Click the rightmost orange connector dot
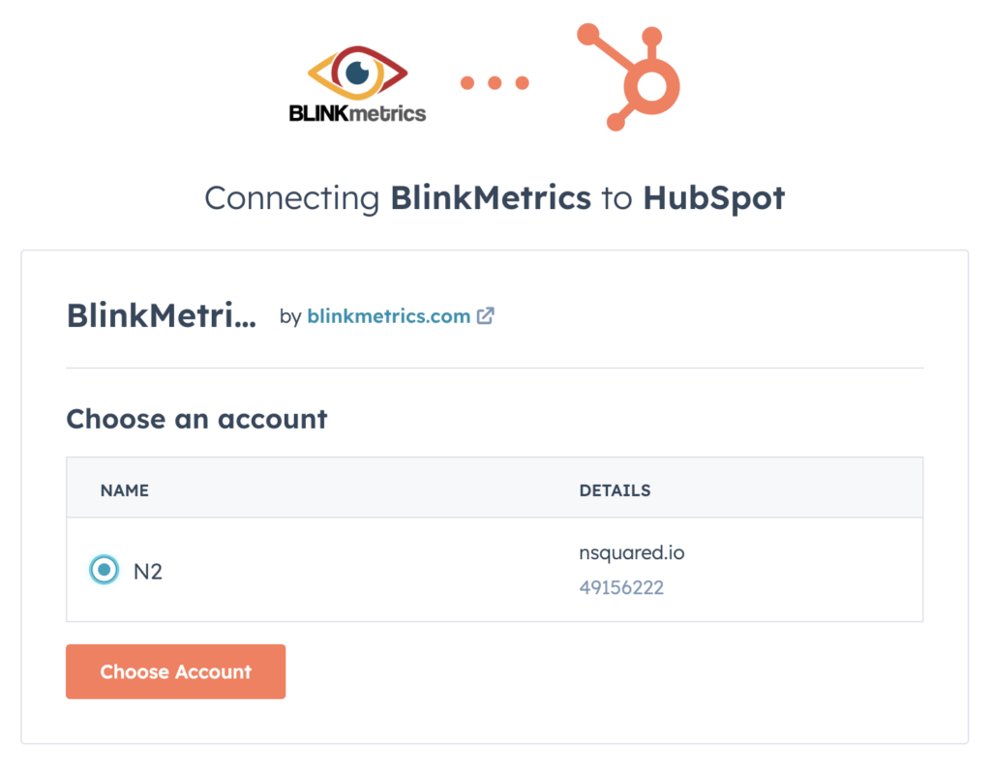 pyautogui.click(x=523, y=82)
